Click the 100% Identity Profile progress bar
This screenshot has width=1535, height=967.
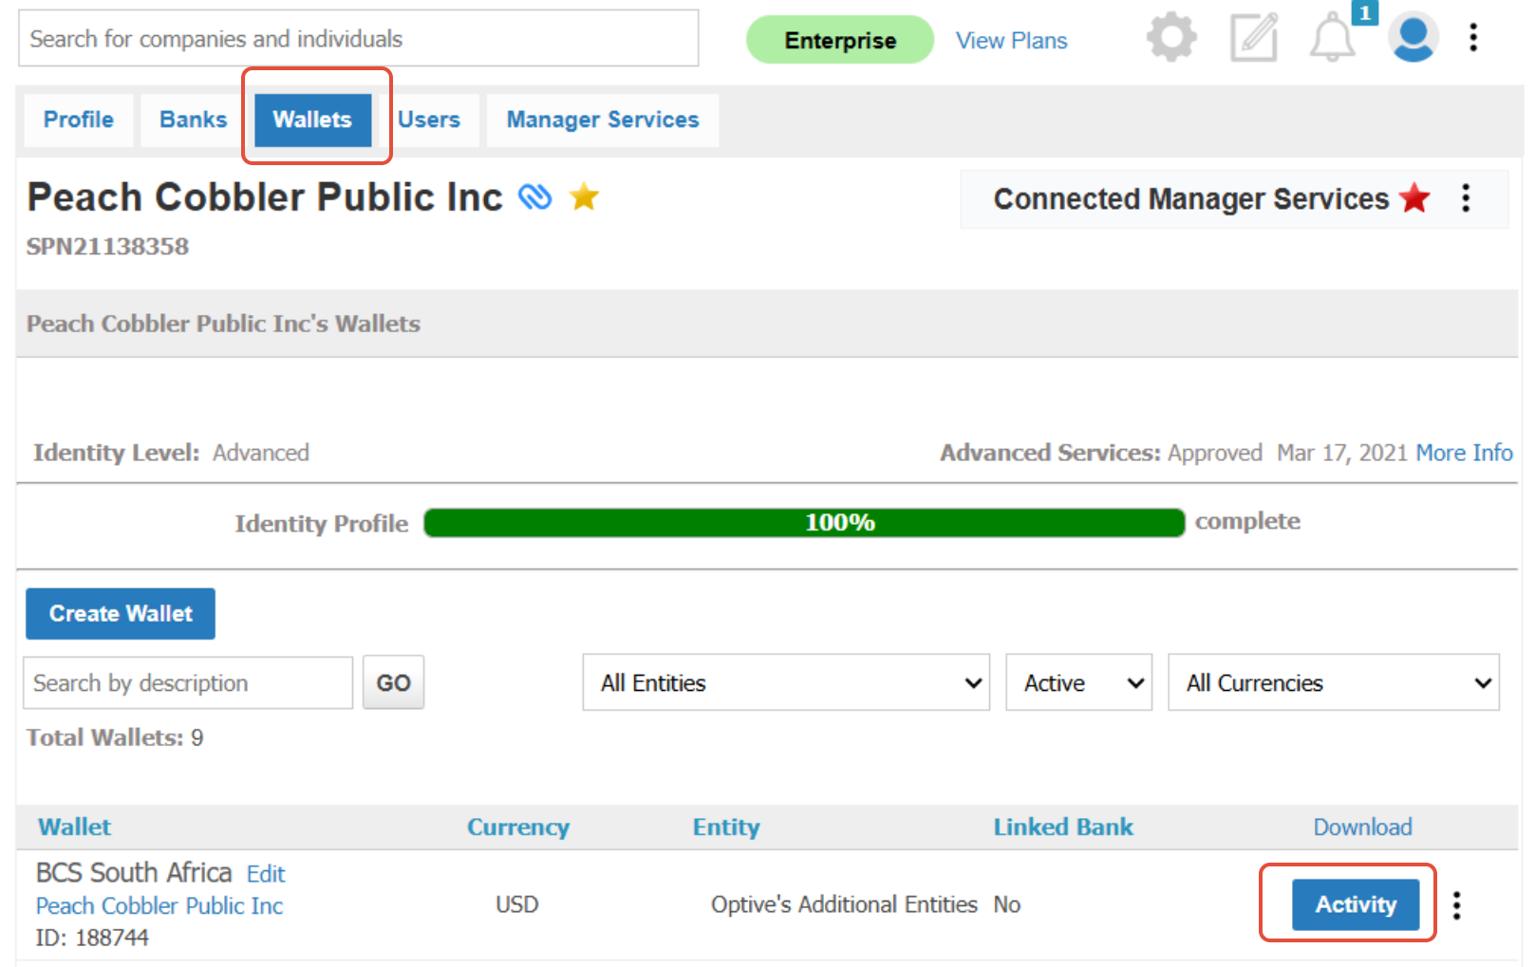(804, 522)
